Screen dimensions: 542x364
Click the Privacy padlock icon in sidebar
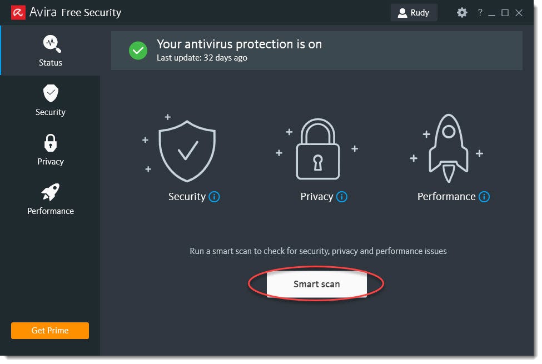click(x=50, y=142)
